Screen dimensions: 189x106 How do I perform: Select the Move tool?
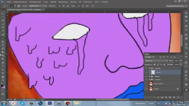(3, 14)
